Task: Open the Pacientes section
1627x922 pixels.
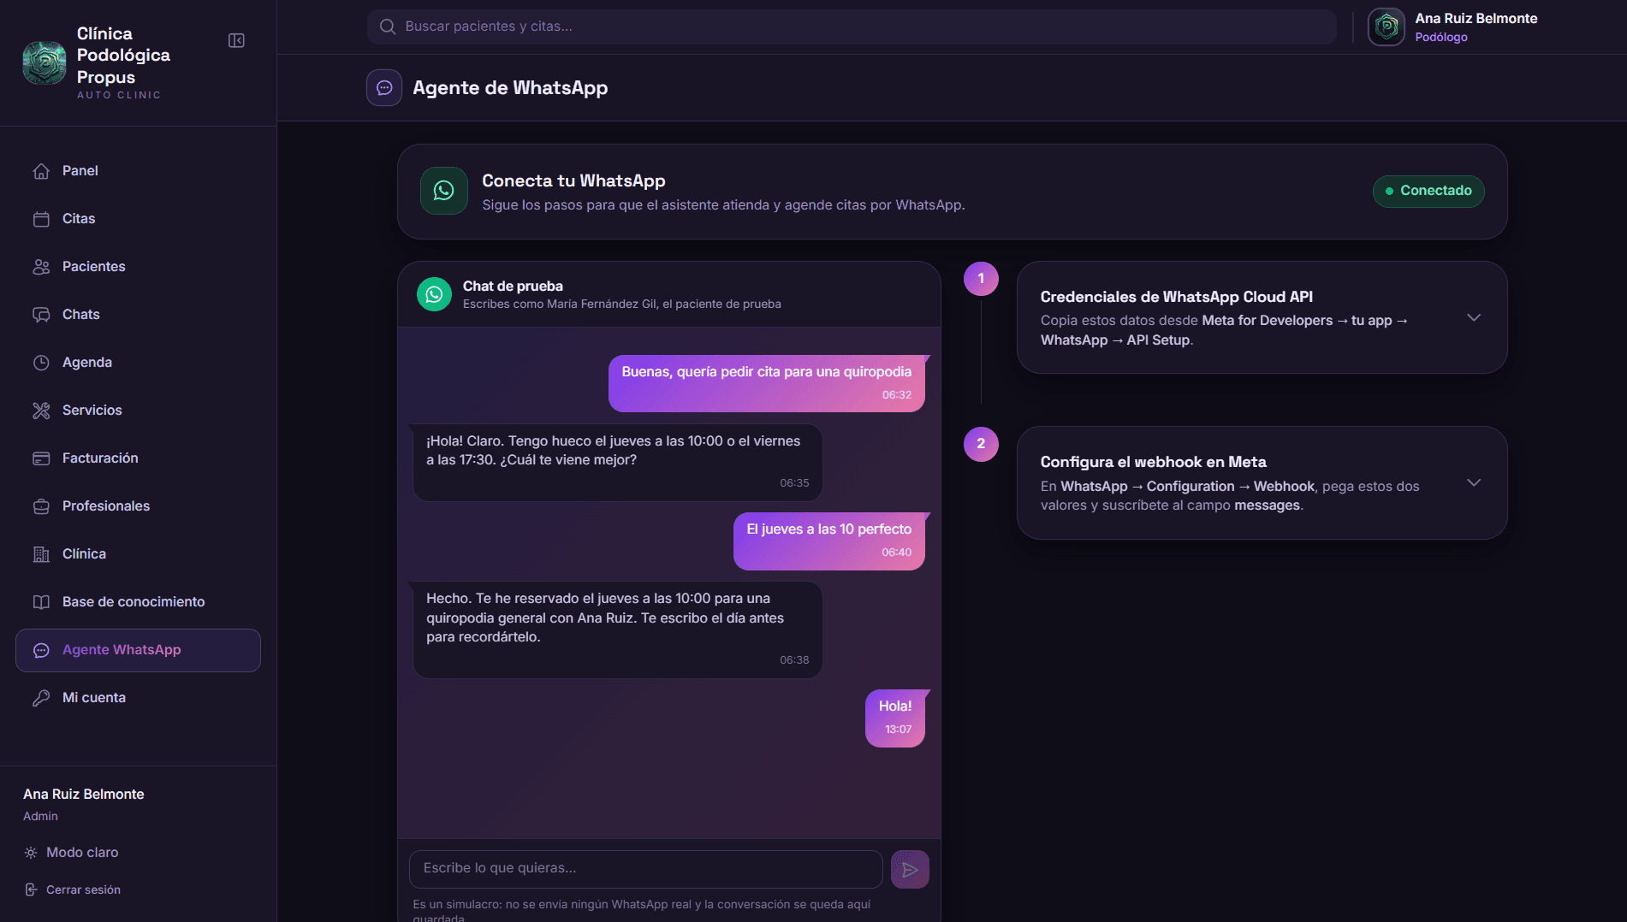Action: (138, 267)
